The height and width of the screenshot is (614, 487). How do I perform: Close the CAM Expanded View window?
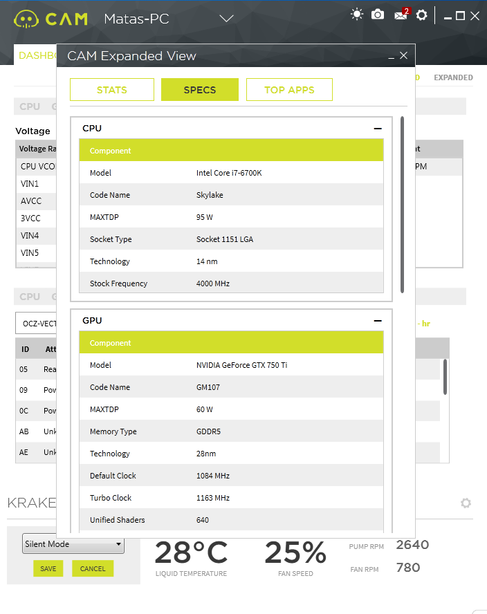tap(403, 55)
